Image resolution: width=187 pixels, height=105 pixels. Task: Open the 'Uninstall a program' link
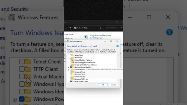pyautogui.click(x=96, y=38)
